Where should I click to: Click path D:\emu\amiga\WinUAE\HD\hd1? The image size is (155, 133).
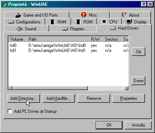(57, 50)
